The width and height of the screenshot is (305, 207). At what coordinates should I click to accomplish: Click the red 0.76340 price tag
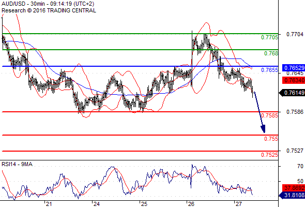(294, 80)
